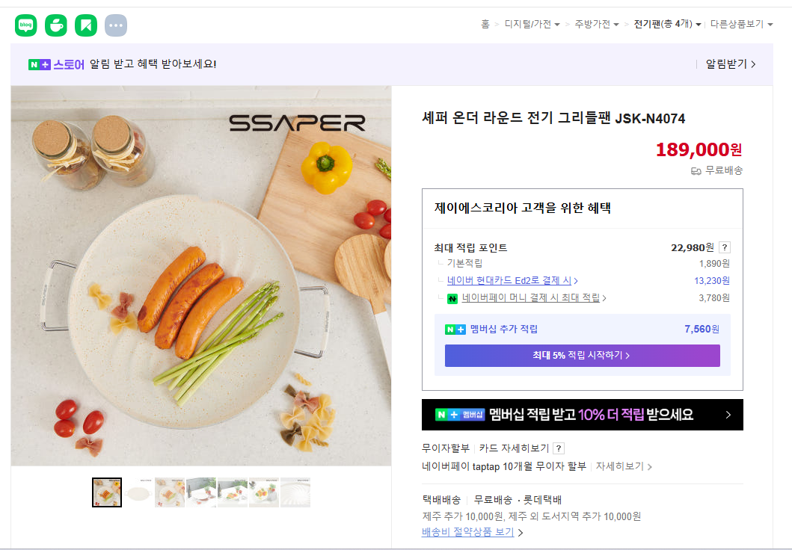Click the 최대 5% 적립 시작하기 button
Screen dimensions: 792x550
(x=583, y=356)
